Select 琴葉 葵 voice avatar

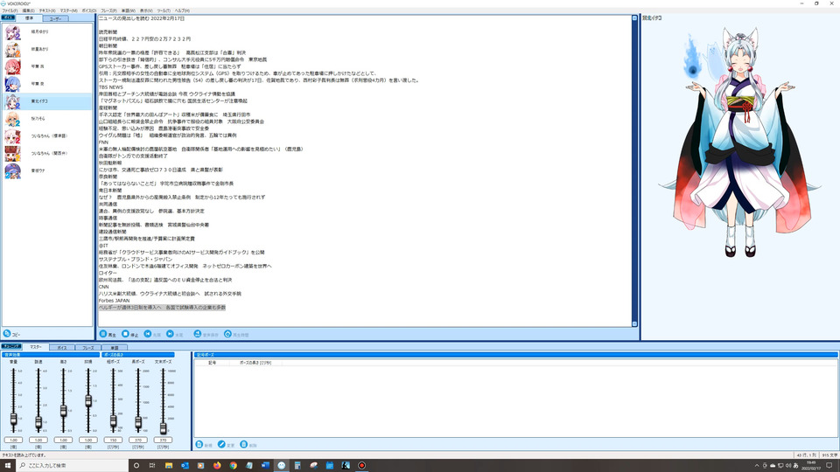pyautogui.click(x=12, y=84)
